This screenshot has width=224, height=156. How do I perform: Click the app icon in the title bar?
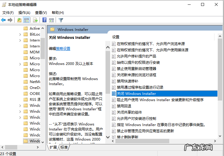(x=4, y=4)
